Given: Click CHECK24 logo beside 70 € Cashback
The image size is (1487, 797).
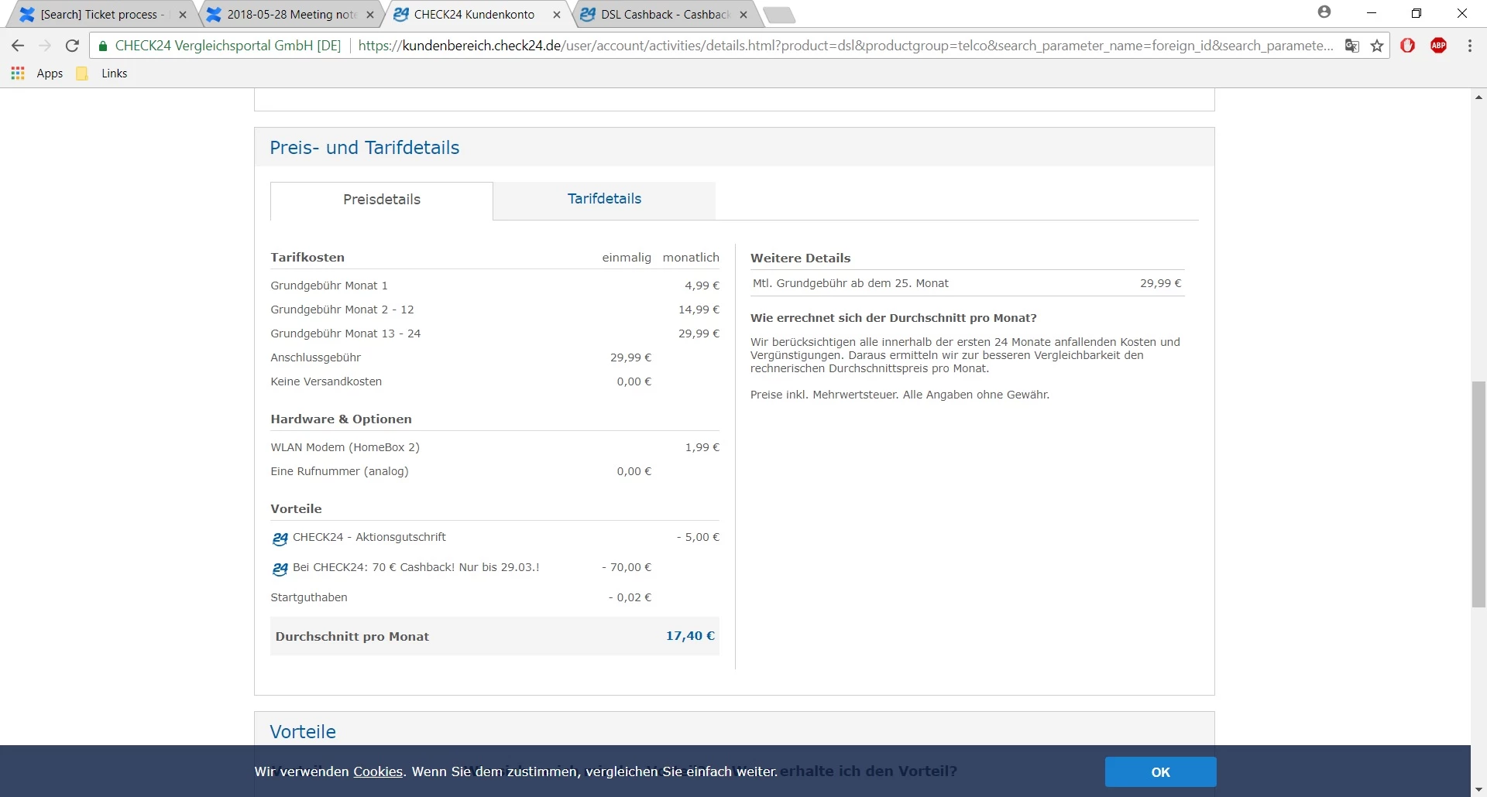Looking at the screenshot, I should 280,569.
